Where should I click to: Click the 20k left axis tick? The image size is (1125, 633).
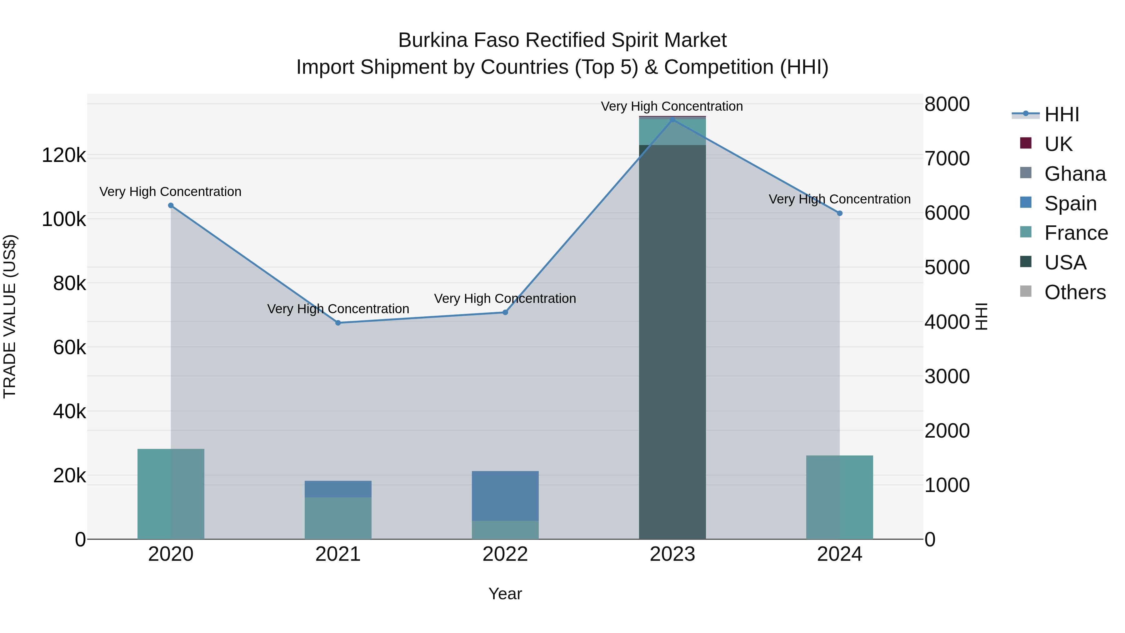(x=69, y=476)
